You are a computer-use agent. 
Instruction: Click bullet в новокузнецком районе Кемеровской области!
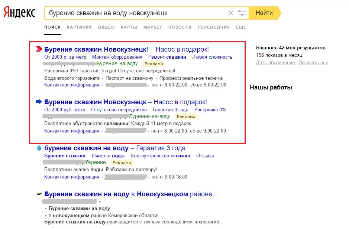click(103, 215)
